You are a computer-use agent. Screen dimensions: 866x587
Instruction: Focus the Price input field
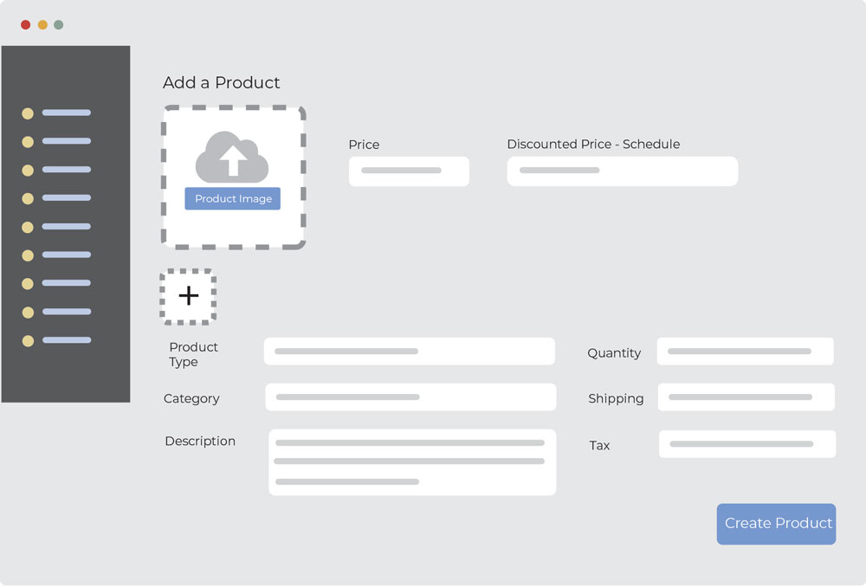point(409,171)
